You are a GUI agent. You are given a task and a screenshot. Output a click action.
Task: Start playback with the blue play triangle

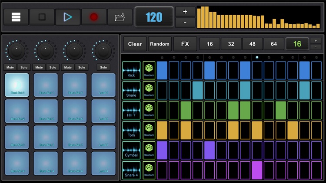68,17
